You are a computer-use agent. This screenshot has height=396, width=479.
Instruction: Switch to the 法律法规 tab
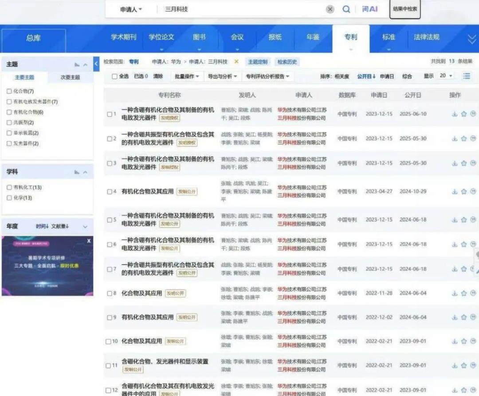[x=427, y=37]
